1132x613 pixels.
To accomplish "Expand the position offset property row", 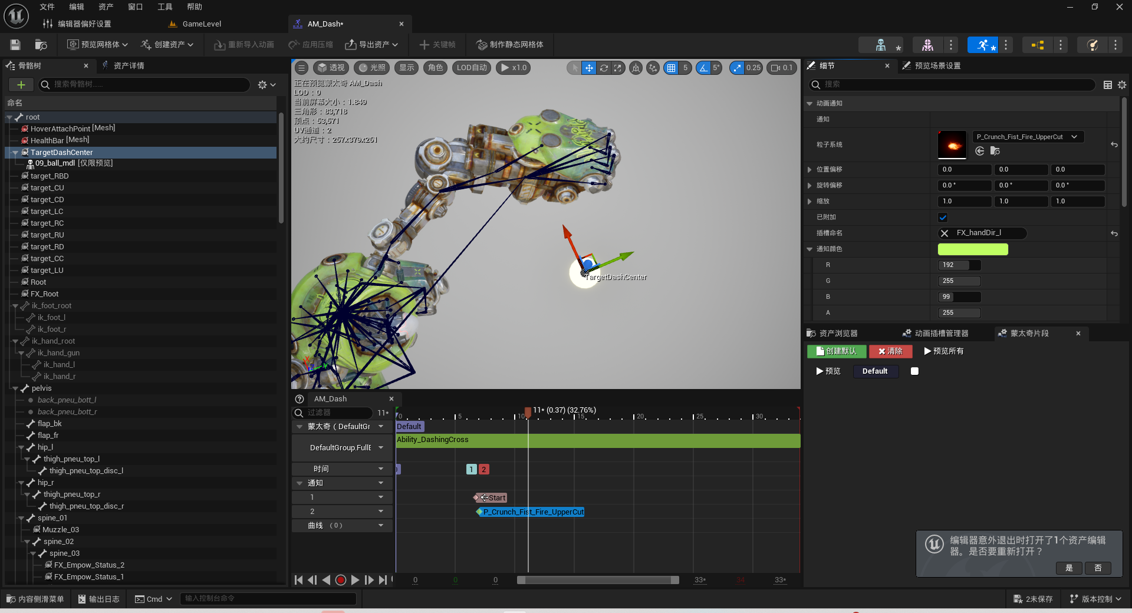I will click(x=809, y=170).
